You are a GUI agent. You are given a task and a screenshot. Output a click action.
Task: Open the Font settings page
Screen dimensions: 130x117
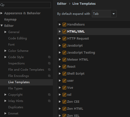11,45
